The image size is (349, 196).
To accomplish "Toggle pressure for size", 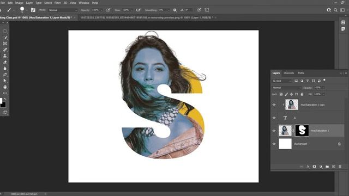I will (199, 10).
